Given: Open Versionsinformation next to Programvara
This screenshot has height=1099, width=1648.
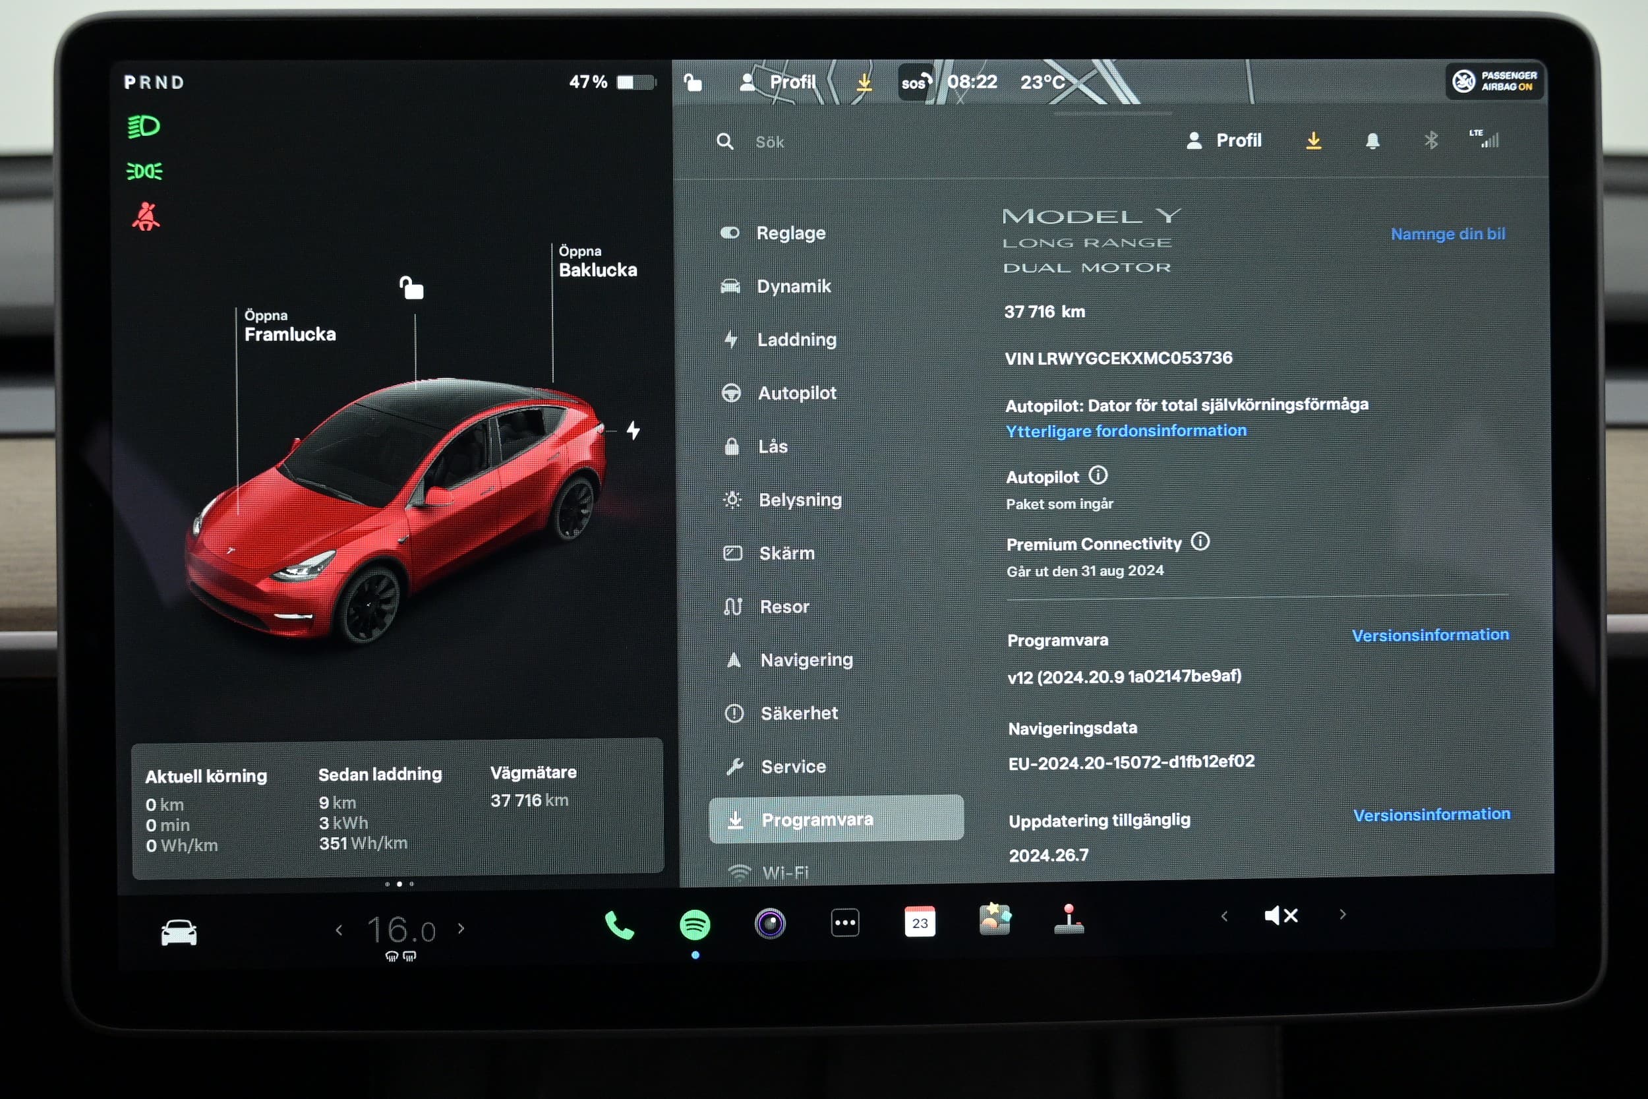Looking at the screenshot, I should 1430,635.
